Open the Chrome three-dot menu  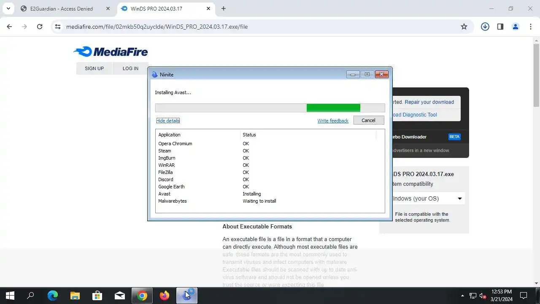pyautogui.click(x=531, y=27)
